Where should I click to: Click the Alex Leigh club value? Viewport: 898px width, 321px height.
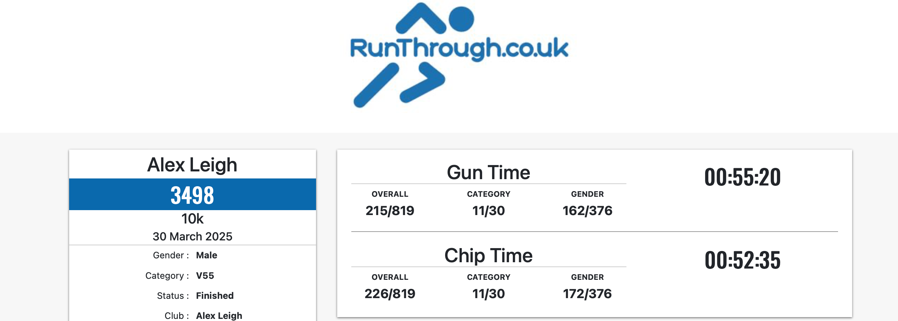219,316
